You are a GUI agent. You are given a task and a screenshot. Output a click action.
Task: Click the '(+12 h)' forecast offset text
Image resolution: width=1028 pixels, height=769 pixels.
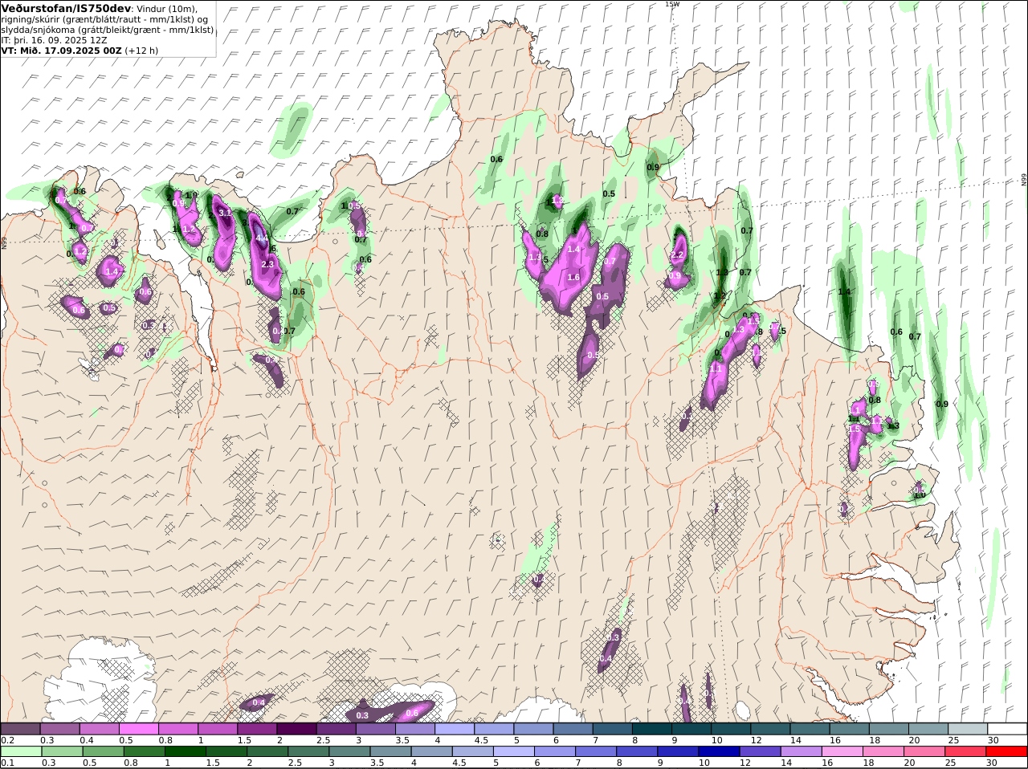[141, 50]
